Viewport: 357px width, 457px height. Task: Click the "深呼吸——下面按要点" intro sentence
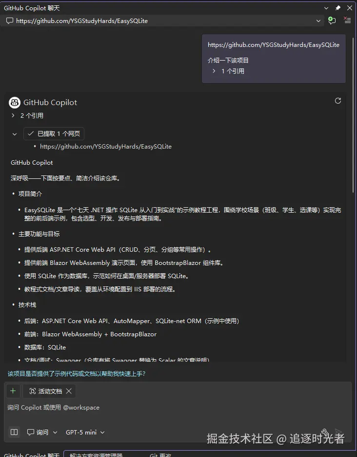[x=66, y=178]
